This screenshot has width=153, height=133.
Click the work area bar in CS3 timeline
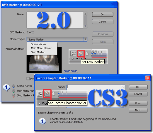tap(73, 96)
